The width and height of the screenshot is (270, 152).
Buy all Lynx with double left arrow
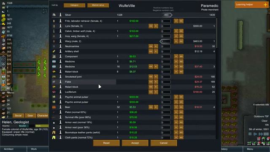pyautogui.click(x=151, y=26)
